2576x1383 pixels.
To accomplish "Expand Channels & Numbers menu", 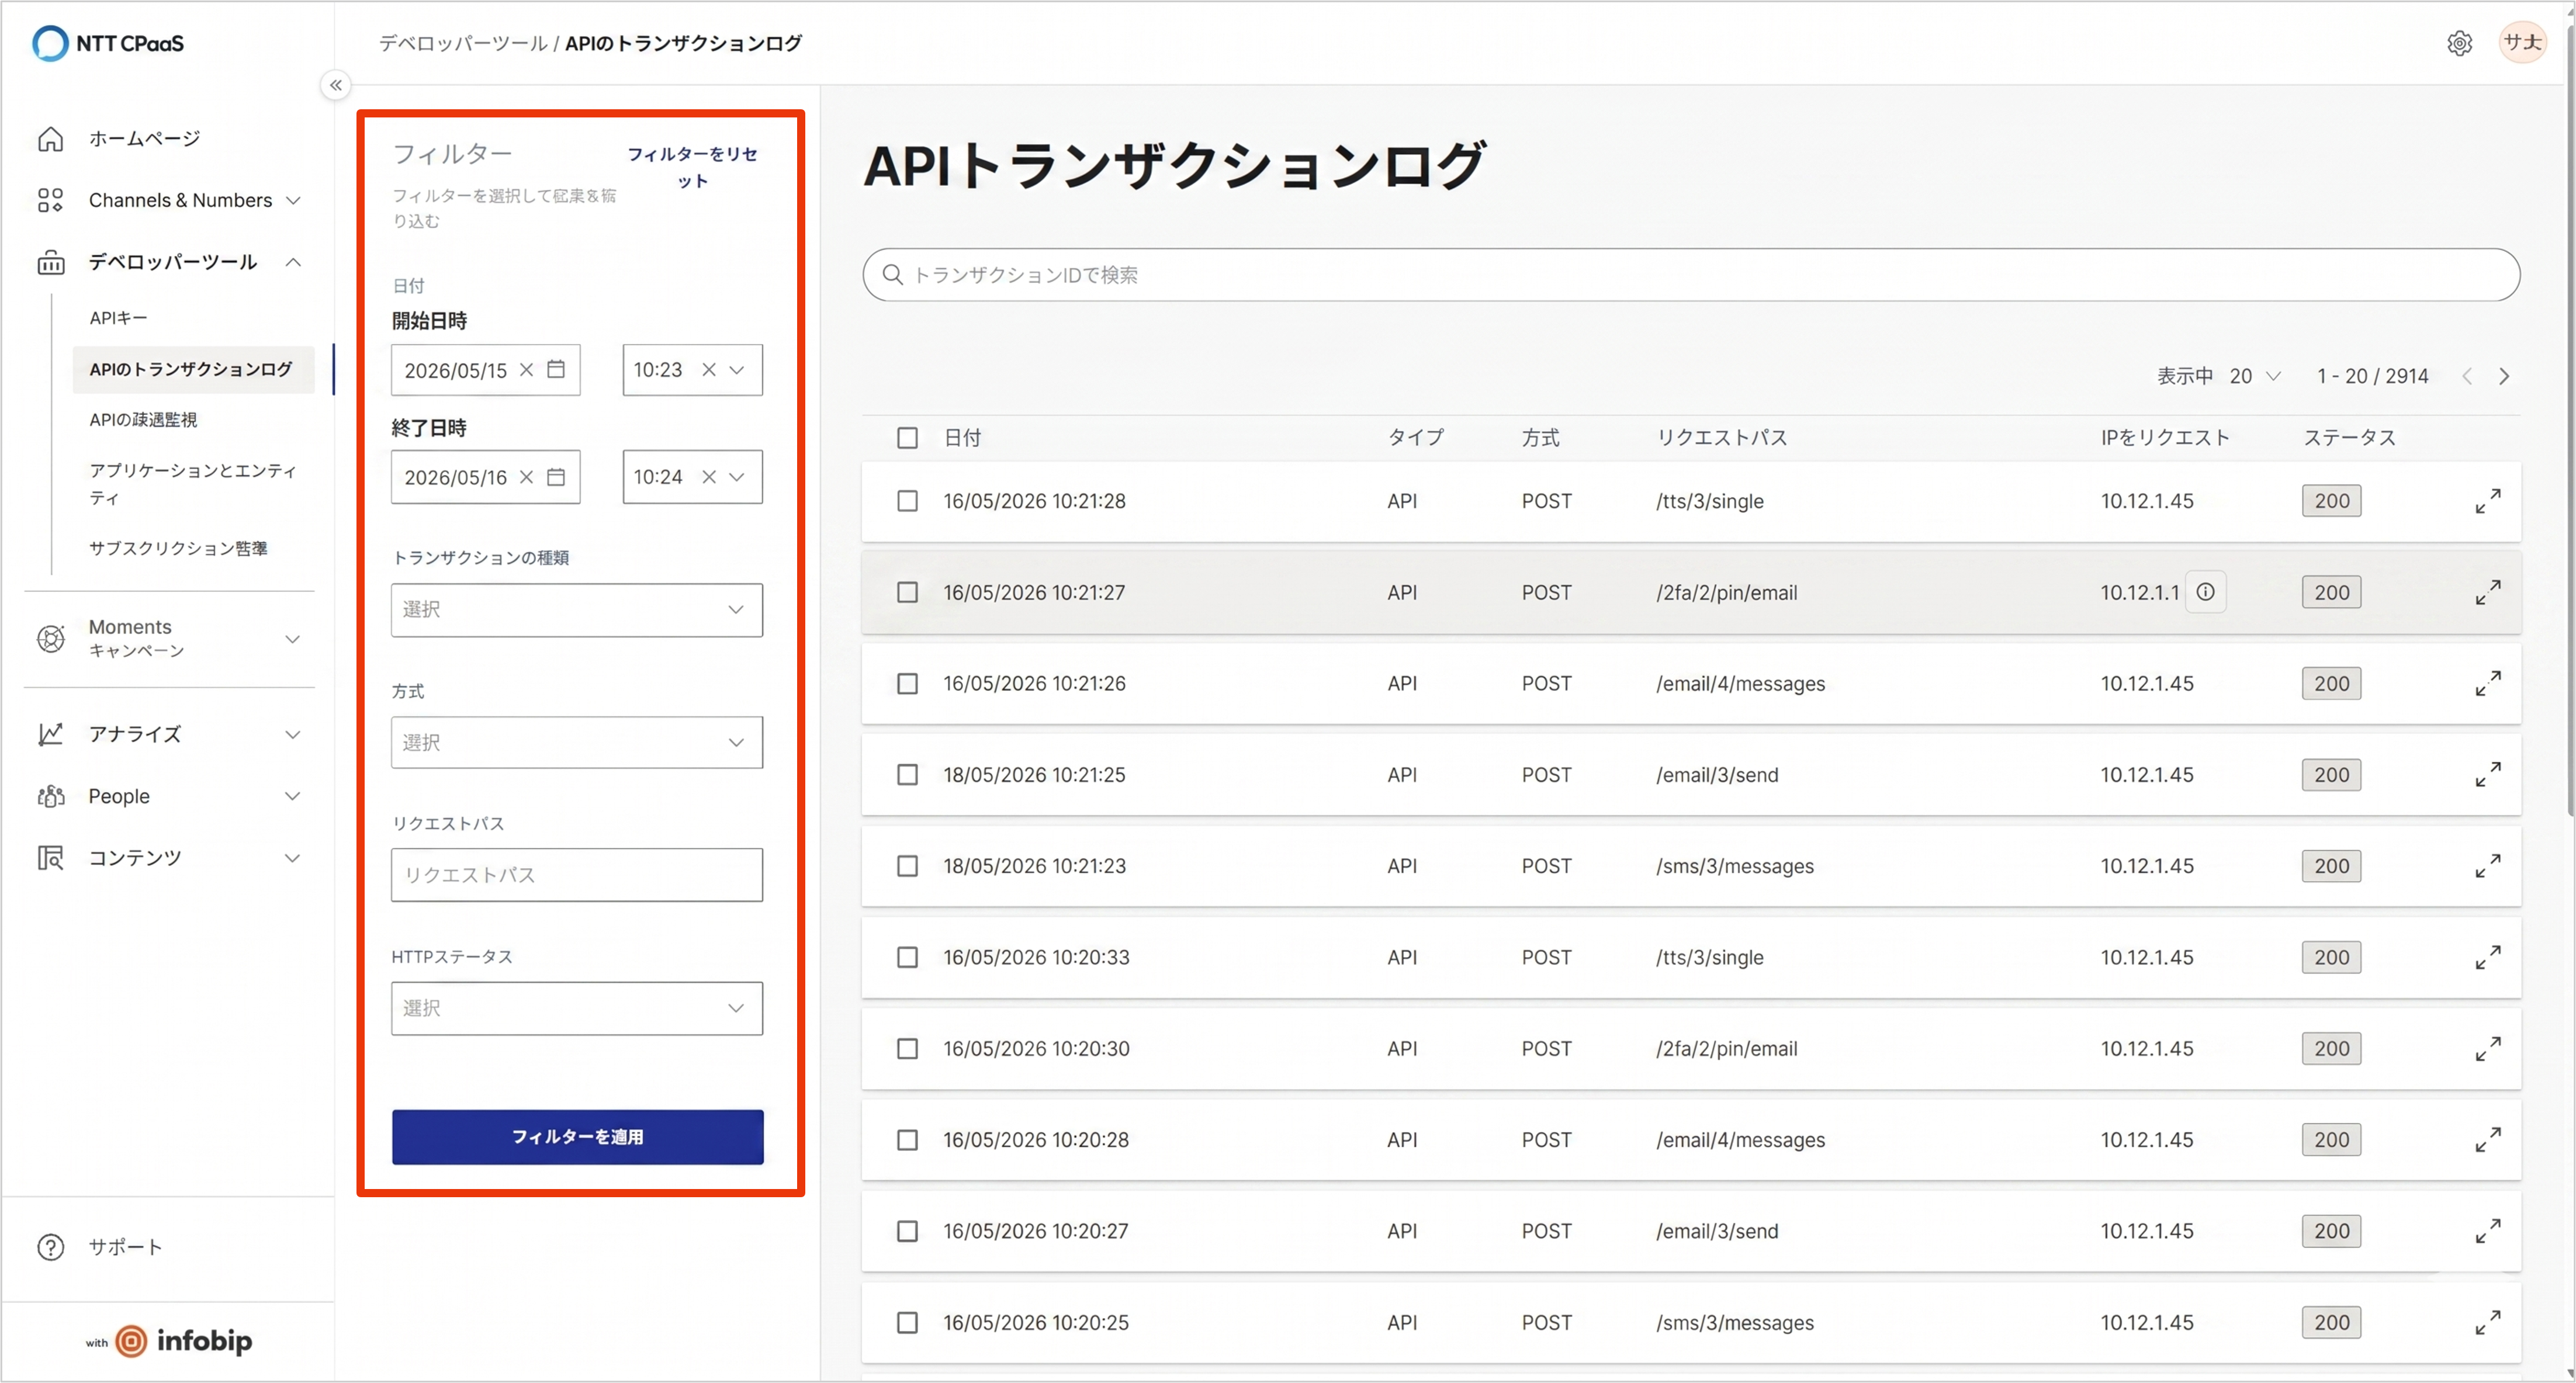I will click(293, 200).
